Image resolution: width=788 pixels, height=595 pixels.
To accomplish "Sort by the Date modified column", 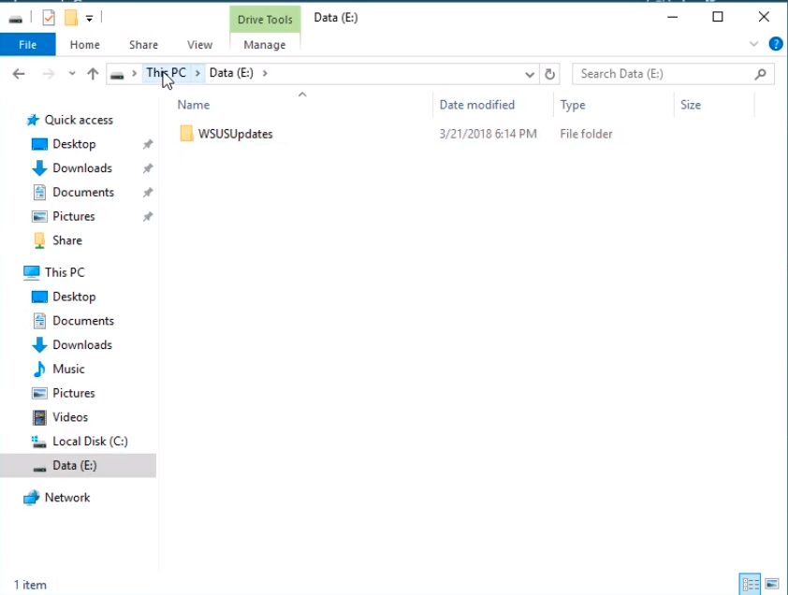I will pyautogui.click(x=477, y=105).
